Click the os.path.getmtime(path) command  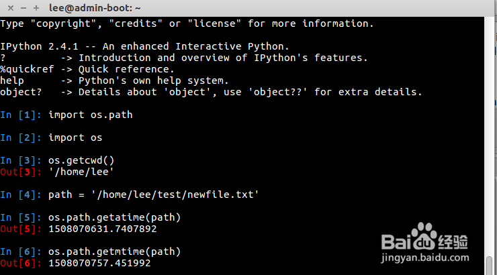[x=114, y=252]
